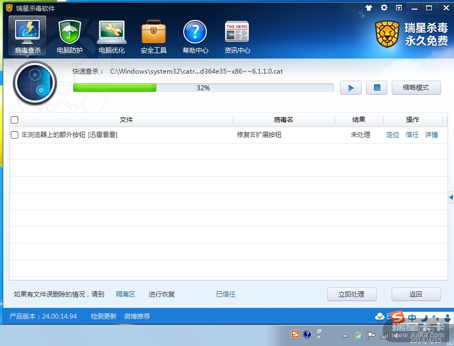Click the Windows-logo tray icon
This screenshot has width=454, height=346.
tap(358, 336)
